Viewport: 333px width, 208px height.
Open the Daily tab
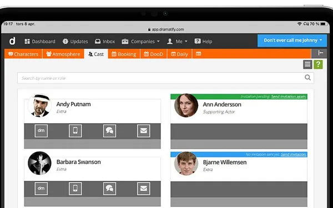[x=180, y=54]
